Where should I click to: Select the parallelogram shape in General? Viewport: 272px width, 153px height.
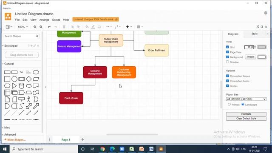[x=36, y=79]
